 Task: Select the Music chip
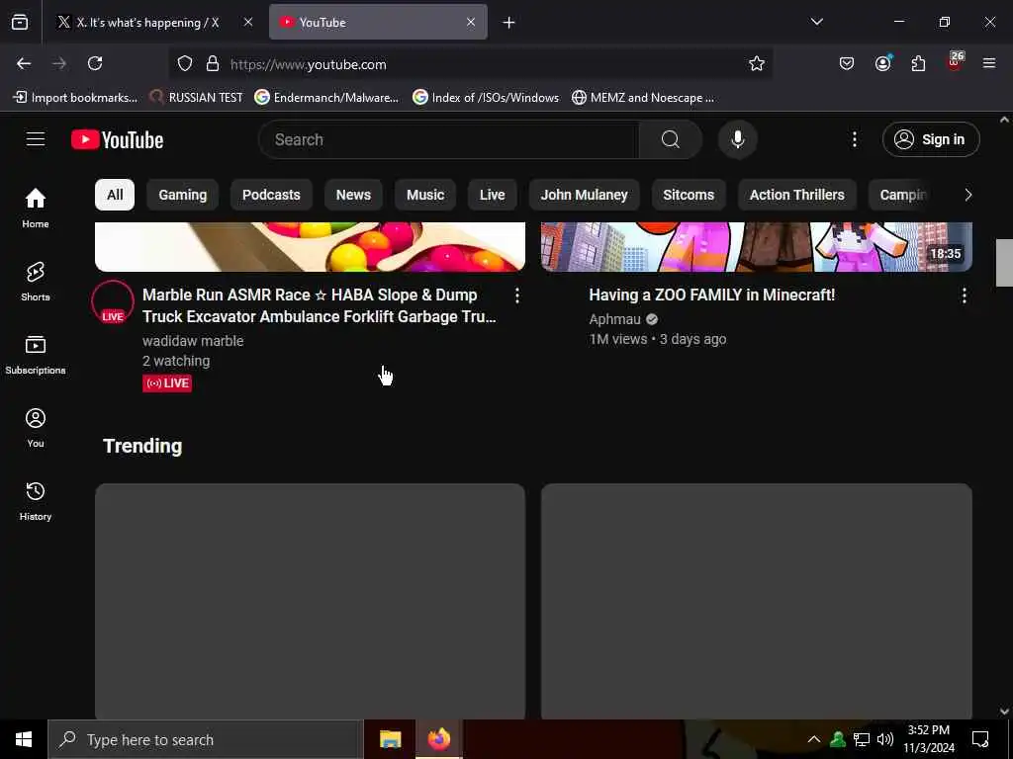click(x=425, y=195)
